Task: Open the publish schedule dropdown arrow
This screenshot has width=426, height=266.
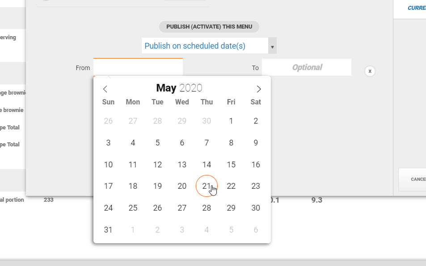Action: (x=272, y=46)
